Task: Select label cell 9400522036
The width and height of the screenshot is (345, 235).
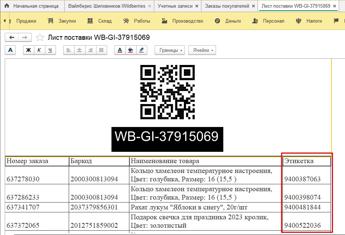Action: pyautogui.click(x=307, y=221)
